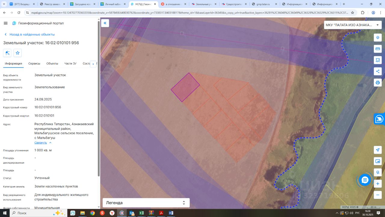Select the ruler measurement tool
The image size is (385, 217).
(x=378, y=49)
